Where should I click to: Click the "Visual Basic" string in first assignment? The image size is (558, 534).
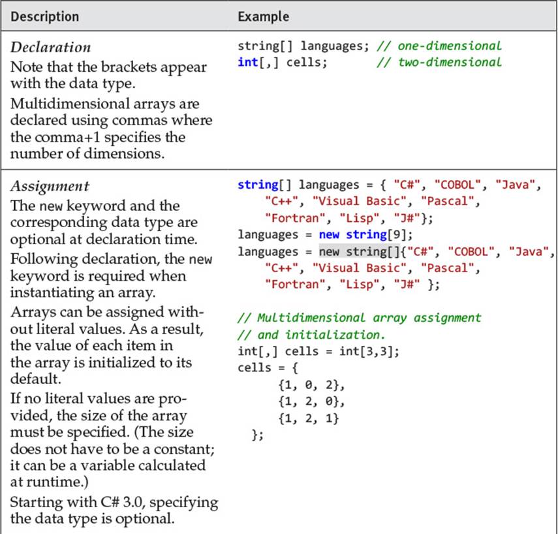point(360,201)
